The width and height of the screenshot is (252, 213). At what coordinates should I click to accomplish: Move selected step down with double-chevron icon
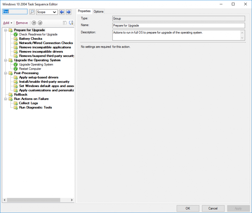(x=40, y=23)
